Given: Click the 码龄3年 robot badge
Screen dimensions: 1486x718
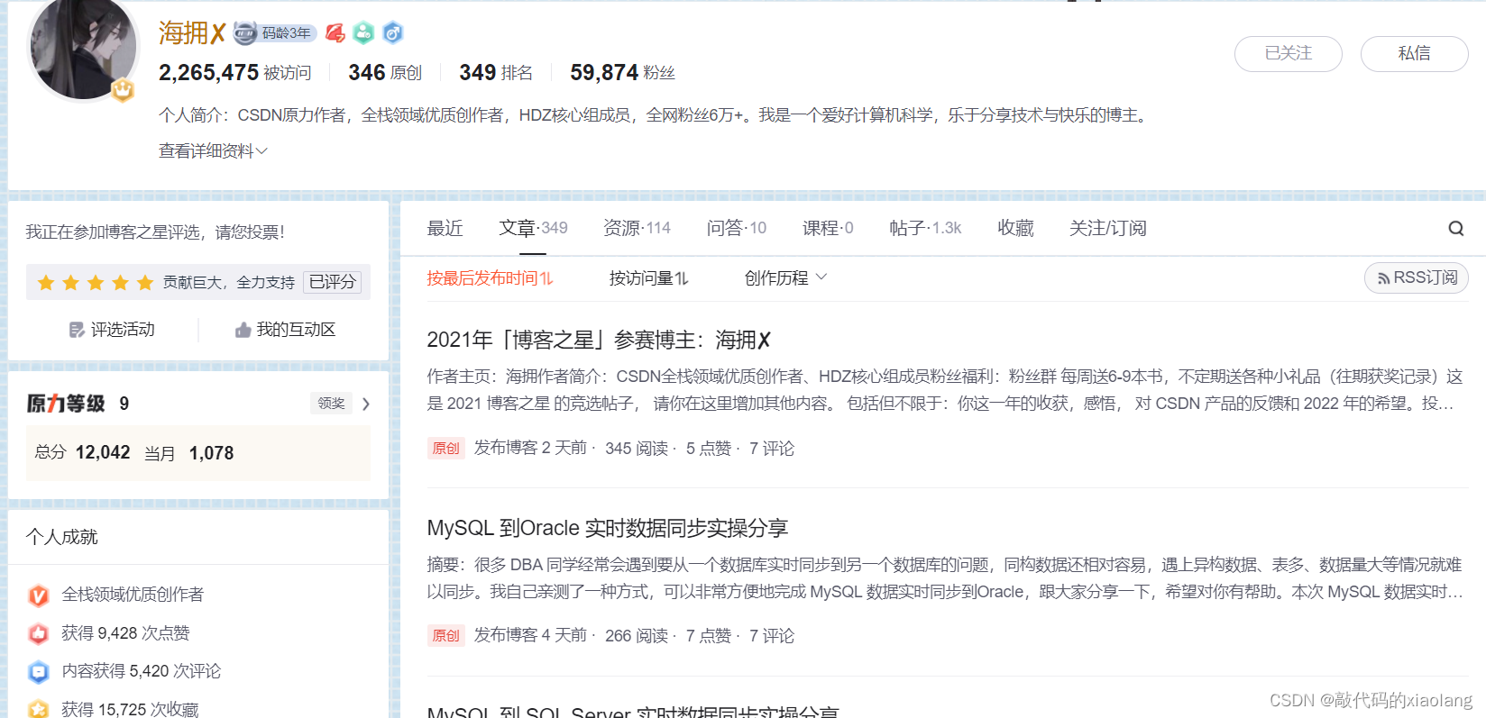Looking at the screenshot, I should pos(275,33).
